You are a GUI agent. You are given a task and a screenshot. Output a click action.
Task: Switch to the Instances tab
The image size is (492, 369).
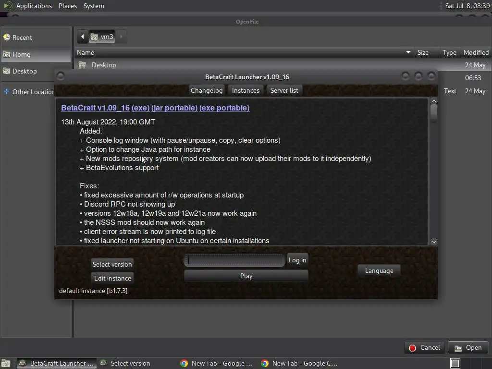pyautogui.click(x=246, y=90)
